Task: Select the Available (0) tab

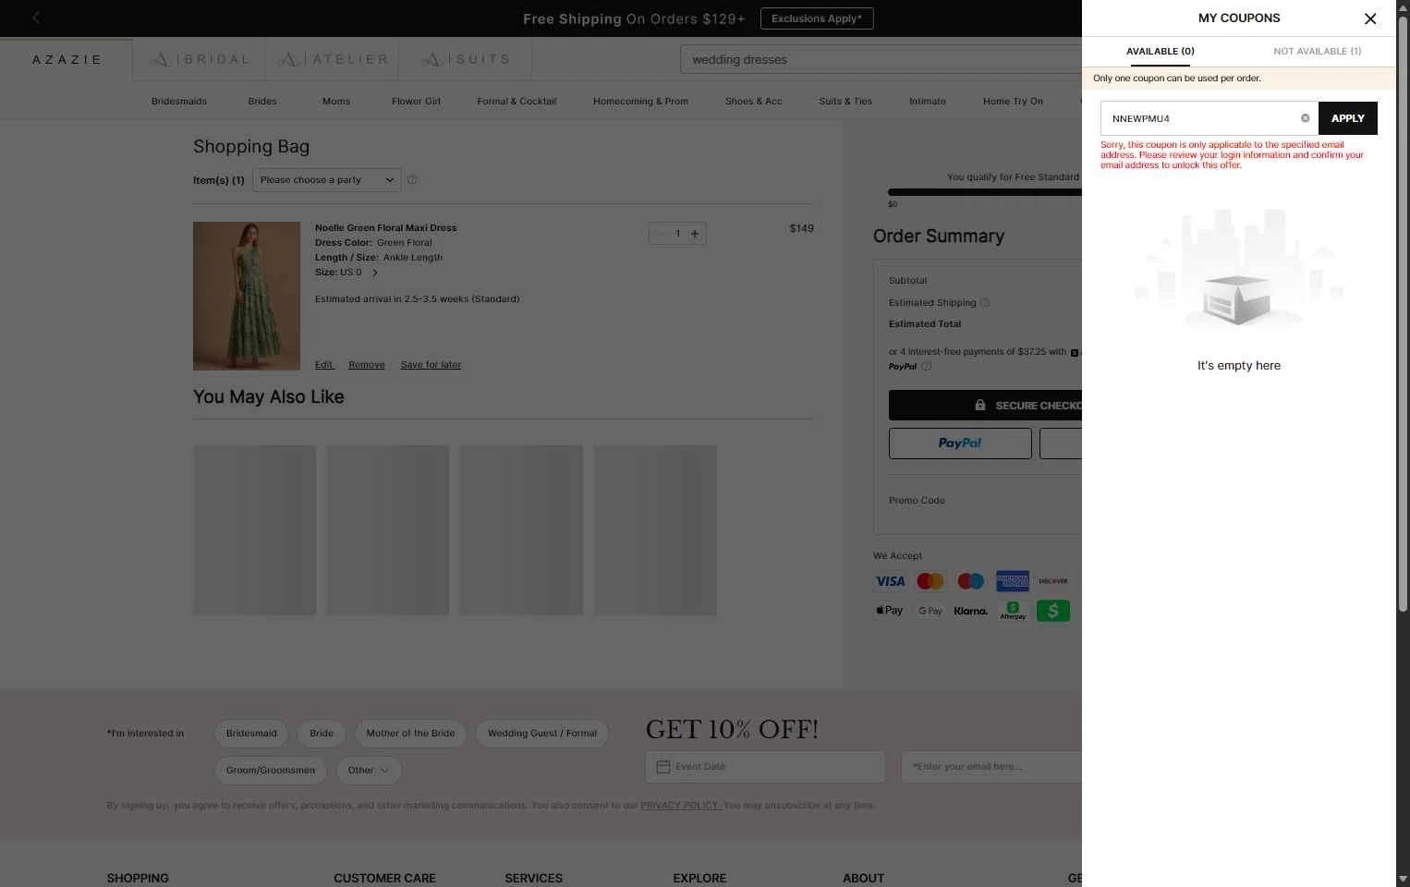Action: coord(1160,51)
